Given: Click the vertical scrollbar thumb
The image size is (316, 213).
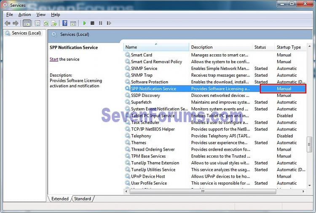Looking at the screenshot, I should (309, 144).
